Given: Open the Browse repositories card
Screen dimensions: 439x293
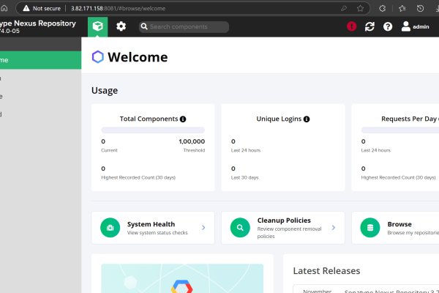Looking at the screenshot, I should point(395,228).
